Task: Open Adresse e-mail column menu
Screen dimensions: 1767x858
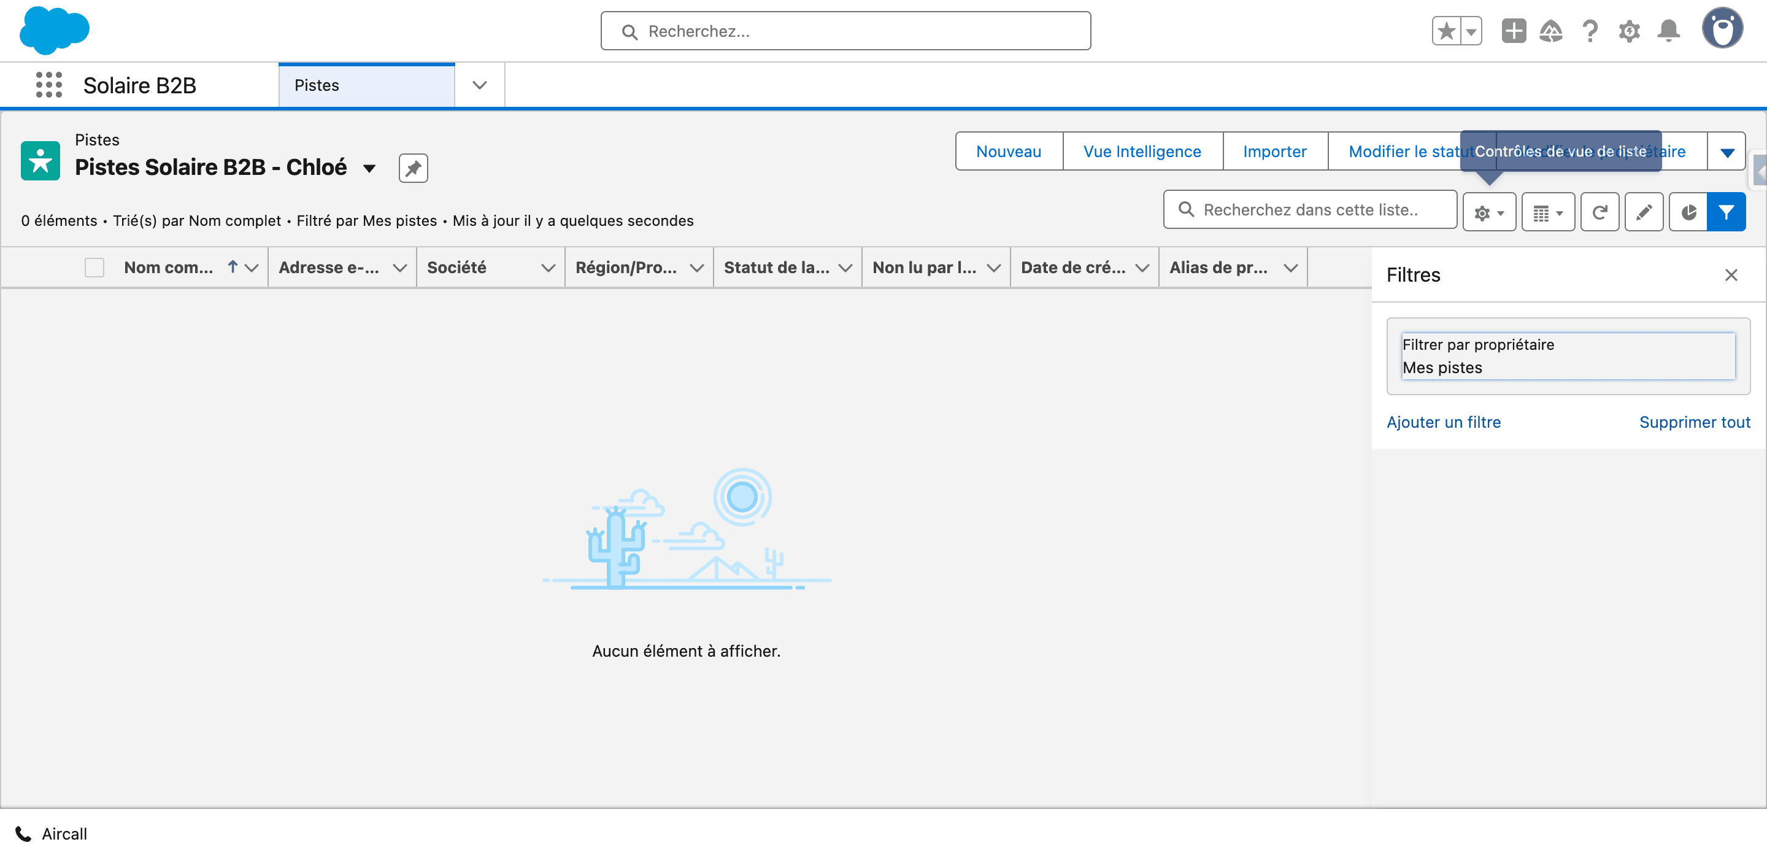Action: (x=400, y=268)
